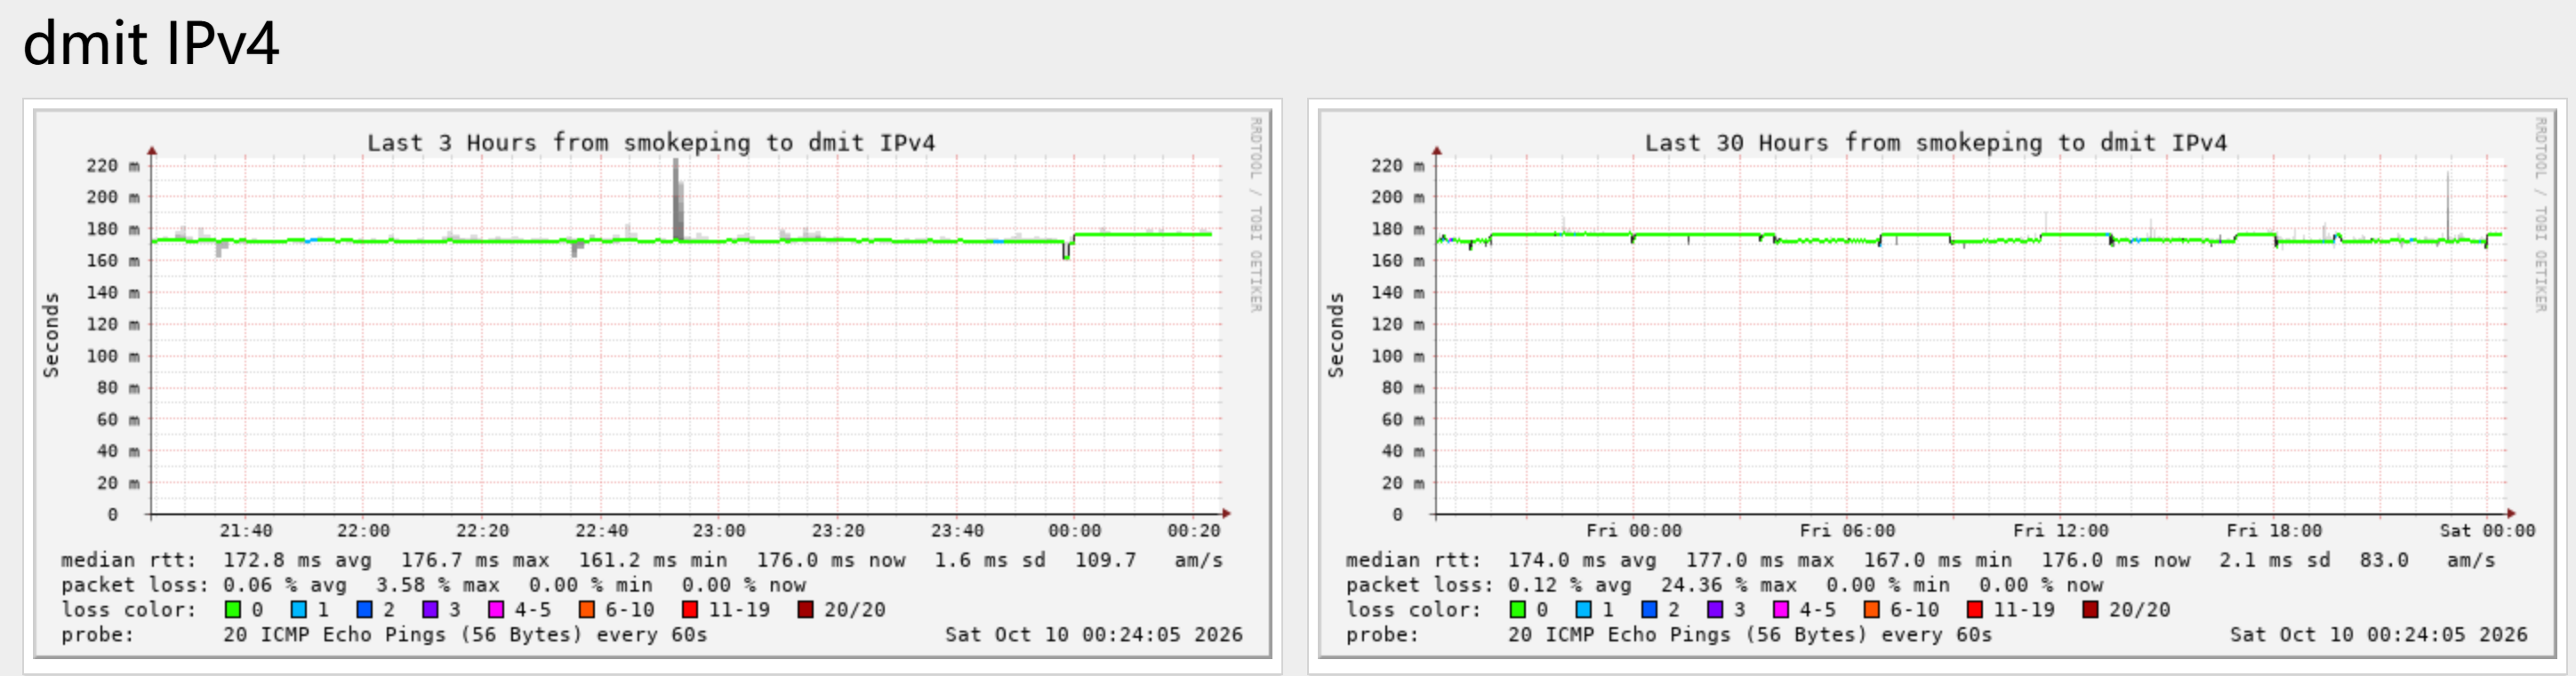Screen dimensions: 2576x676
Task: Select dark blue loss 2 swatch in 30 Hours legend
Action: click(1649, 609)
